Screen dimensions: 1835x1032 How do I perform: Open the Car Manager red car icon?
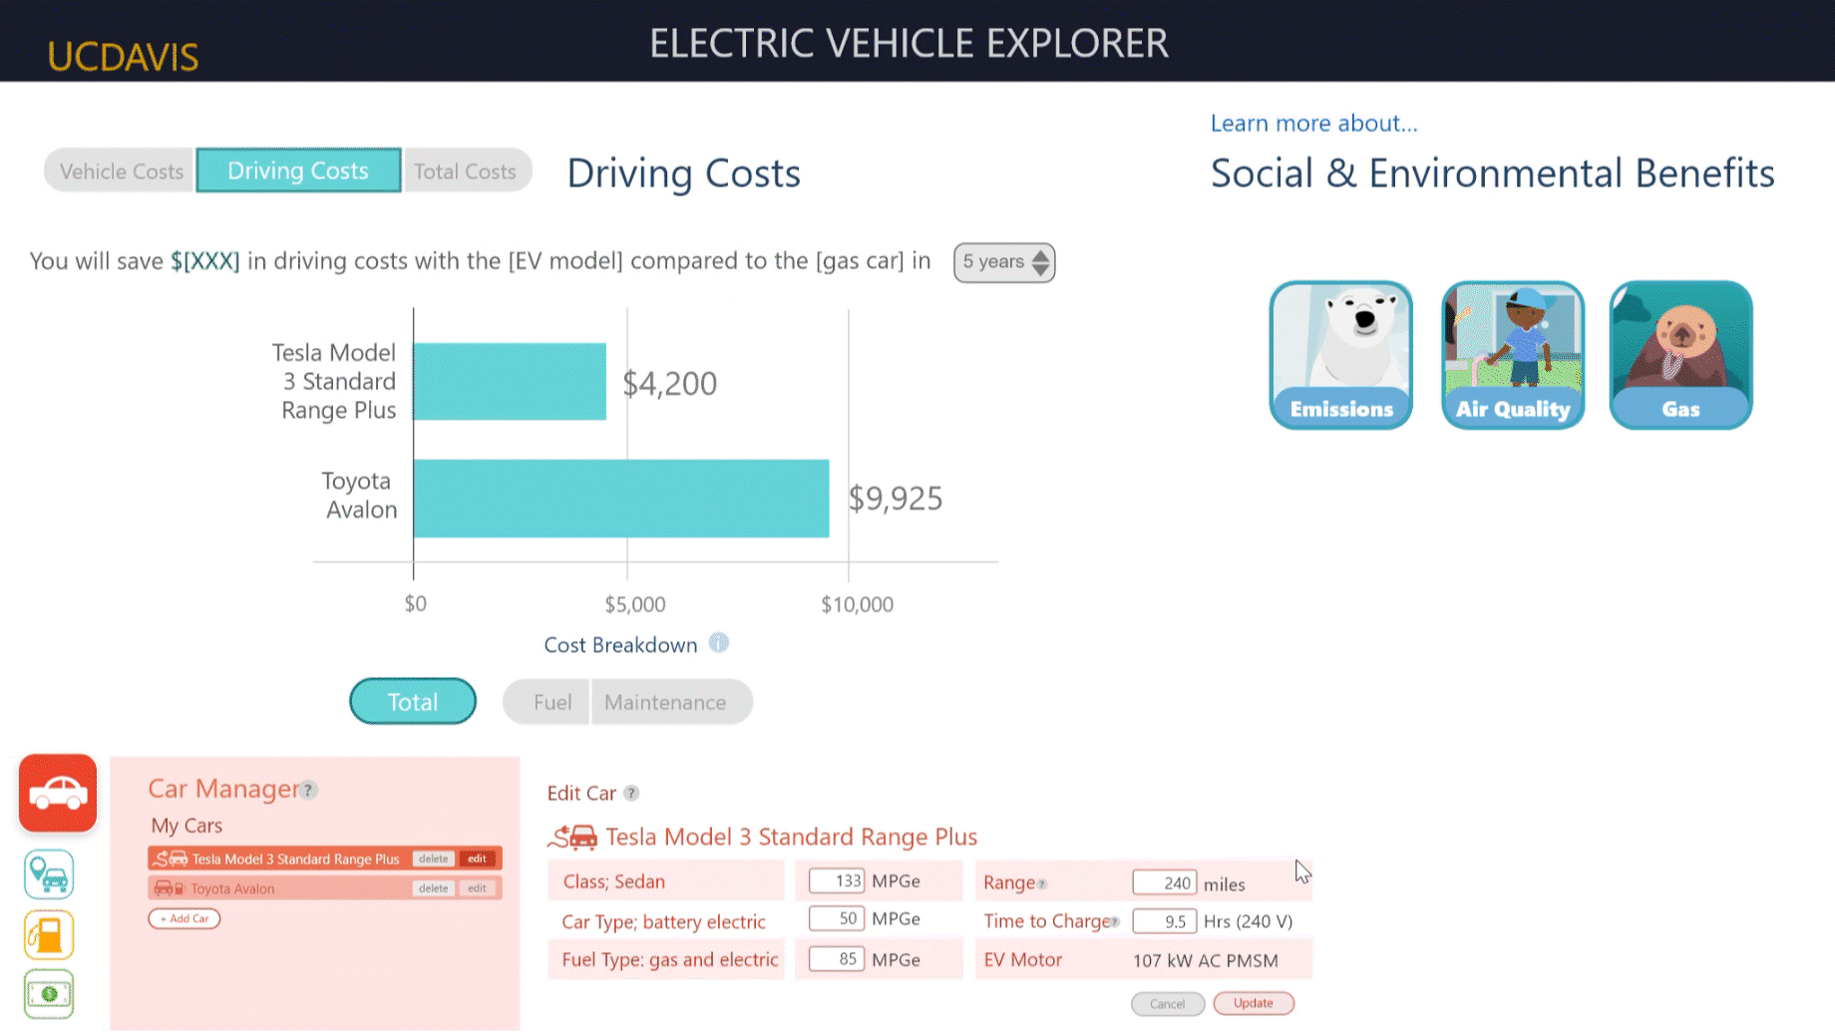pyautogui.click(x=58, y=793)
